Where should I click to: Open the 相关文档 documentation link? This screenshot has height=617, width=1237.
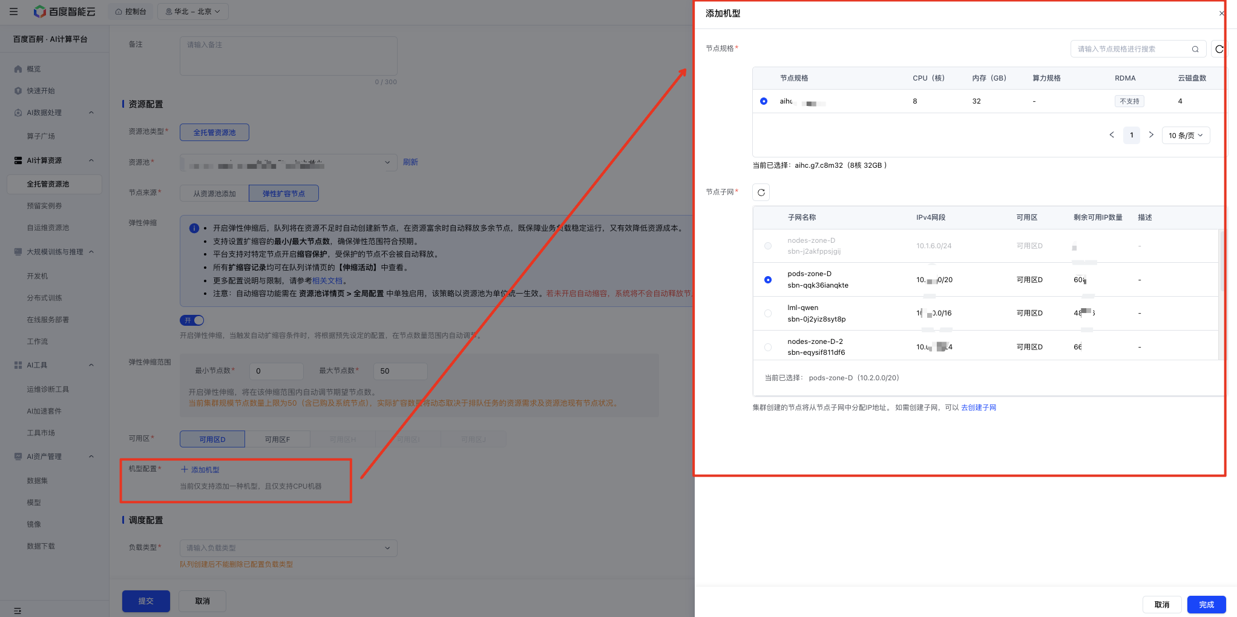327,281
